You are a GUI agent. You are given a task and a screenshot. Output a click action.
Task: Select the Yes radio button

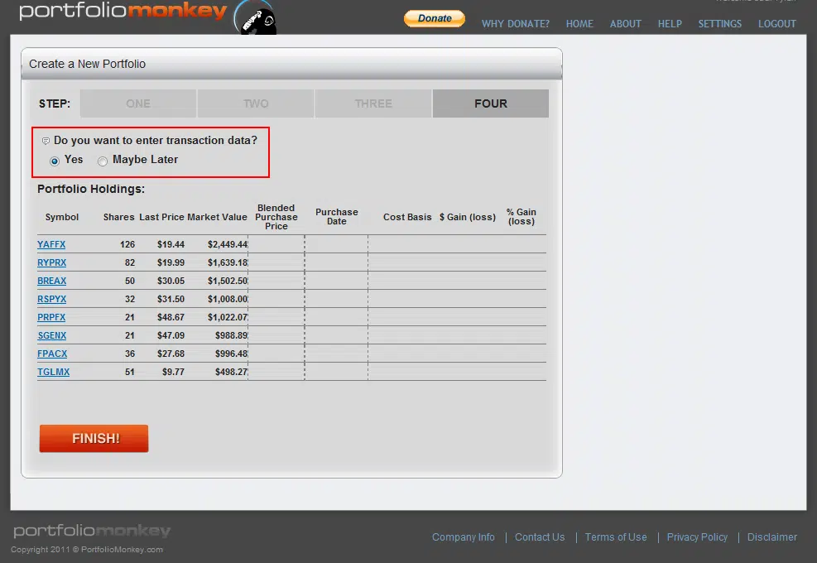55,161
